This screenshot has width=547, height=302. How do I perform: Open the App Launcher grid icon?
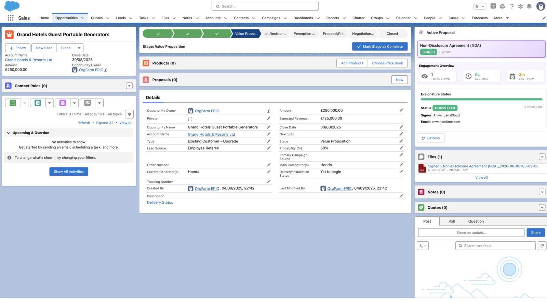[x=11, y=18]
